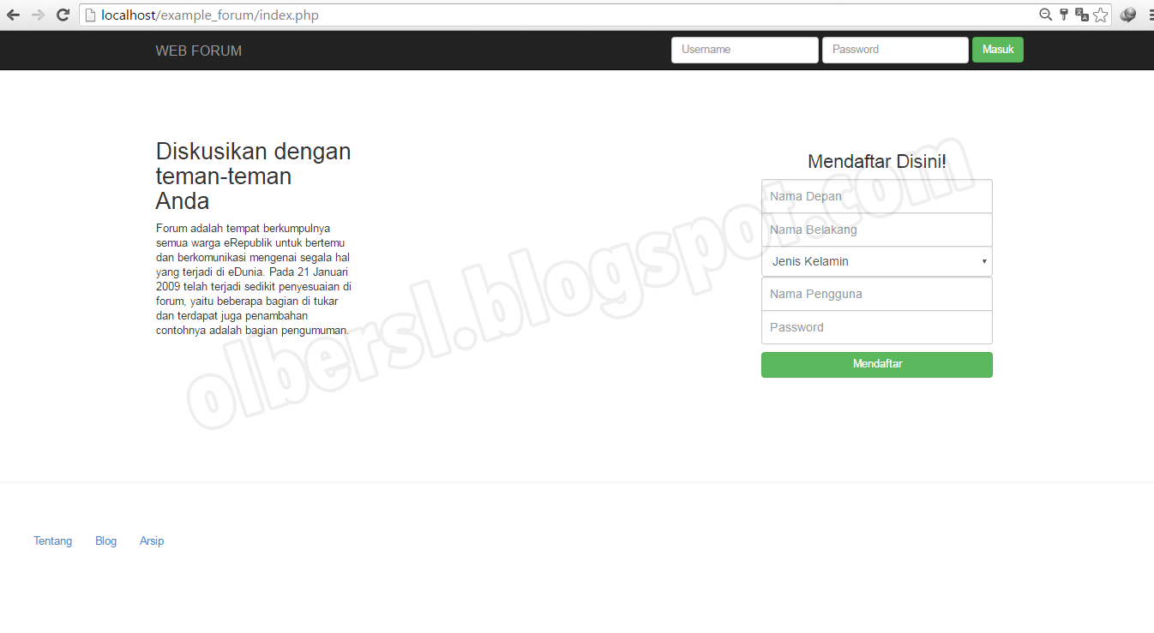Click into the Username login field
This screenshot has width=1154, height=633.
744,50
